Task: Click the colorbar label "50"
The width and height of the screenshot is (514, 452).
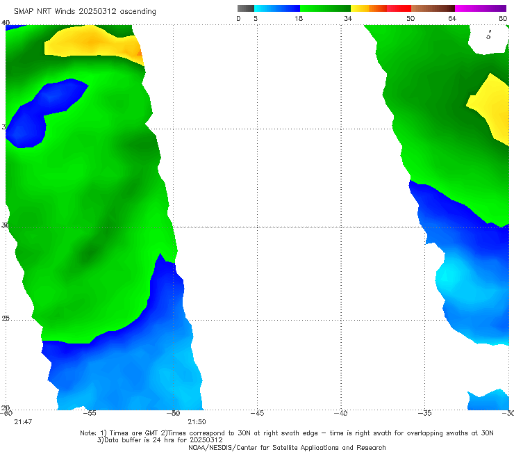Action: coord(411,18)
